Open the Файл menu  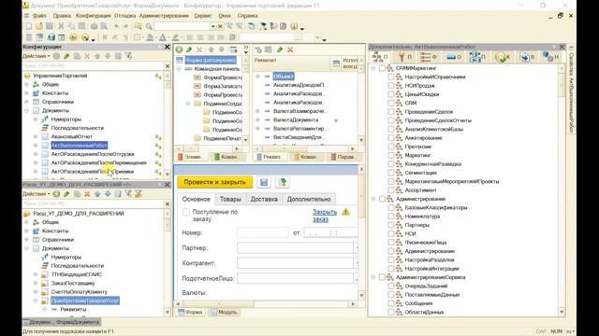point(39,16)
